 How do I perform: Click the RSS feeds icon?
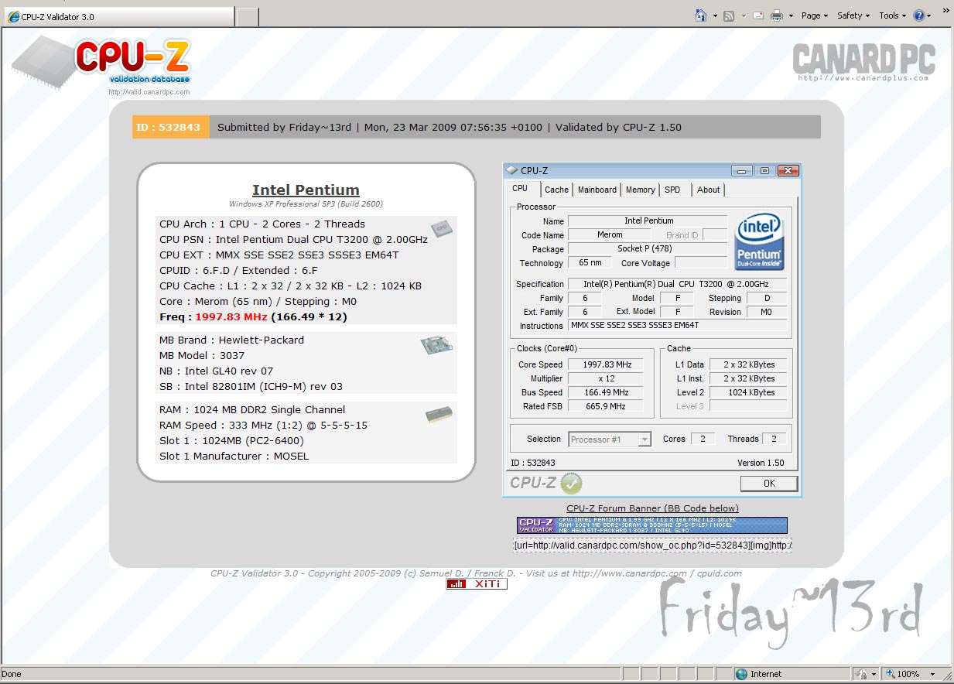coord(729,15)
